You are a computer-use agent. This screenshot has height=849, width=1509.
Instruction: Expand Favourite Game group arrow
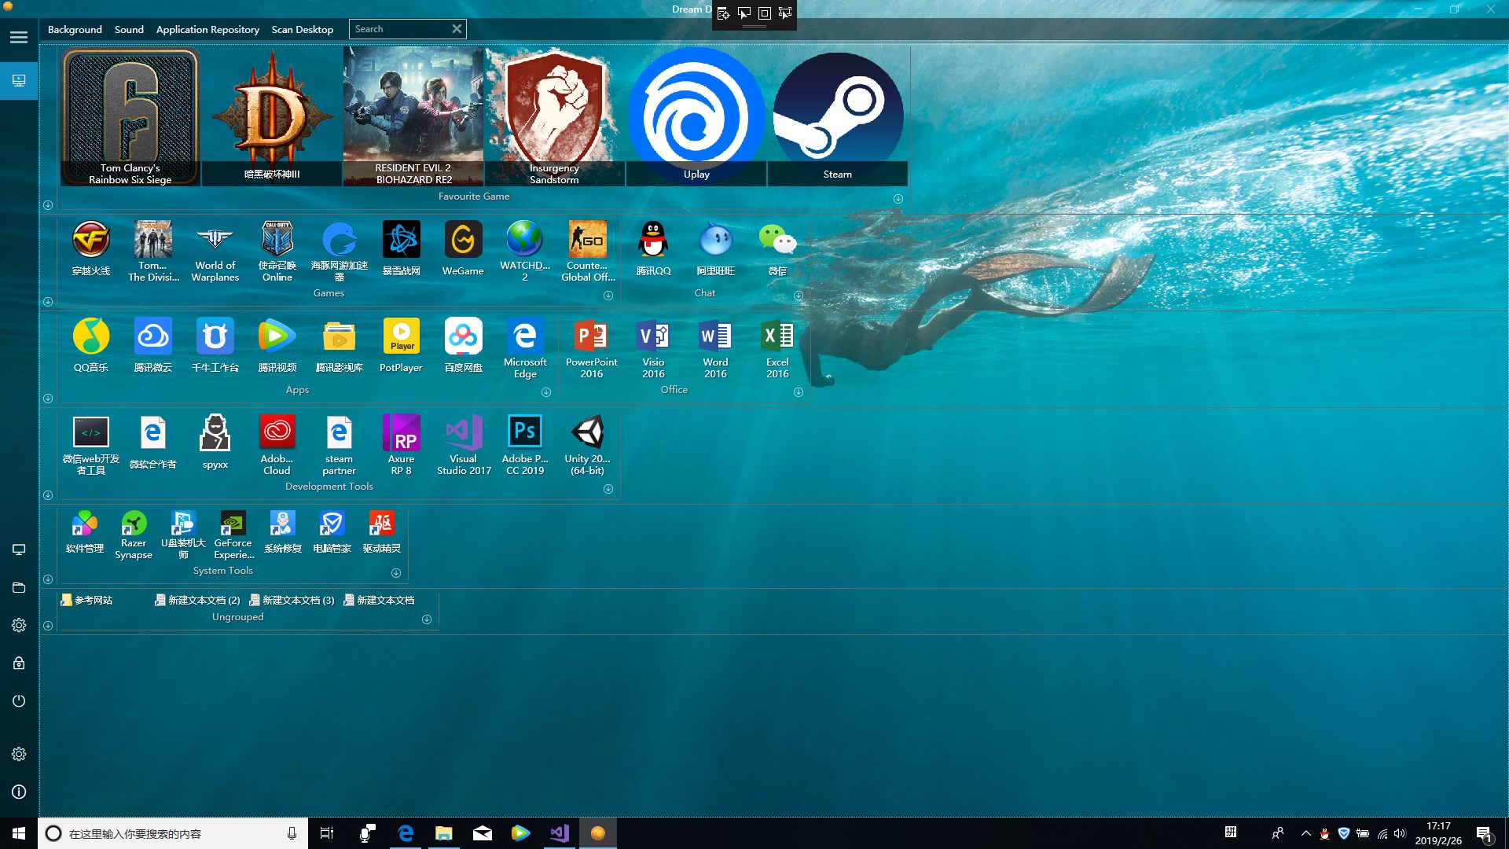[898, 199]
